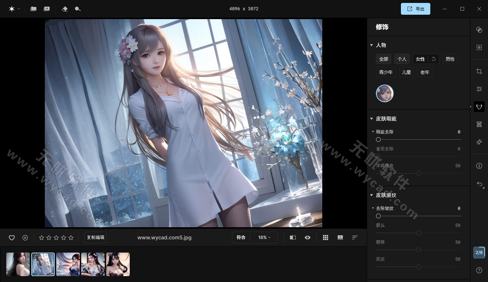488x282 pixels.
Task: Select the second filmstrip thumbnail at bottom
Action: 43,264
